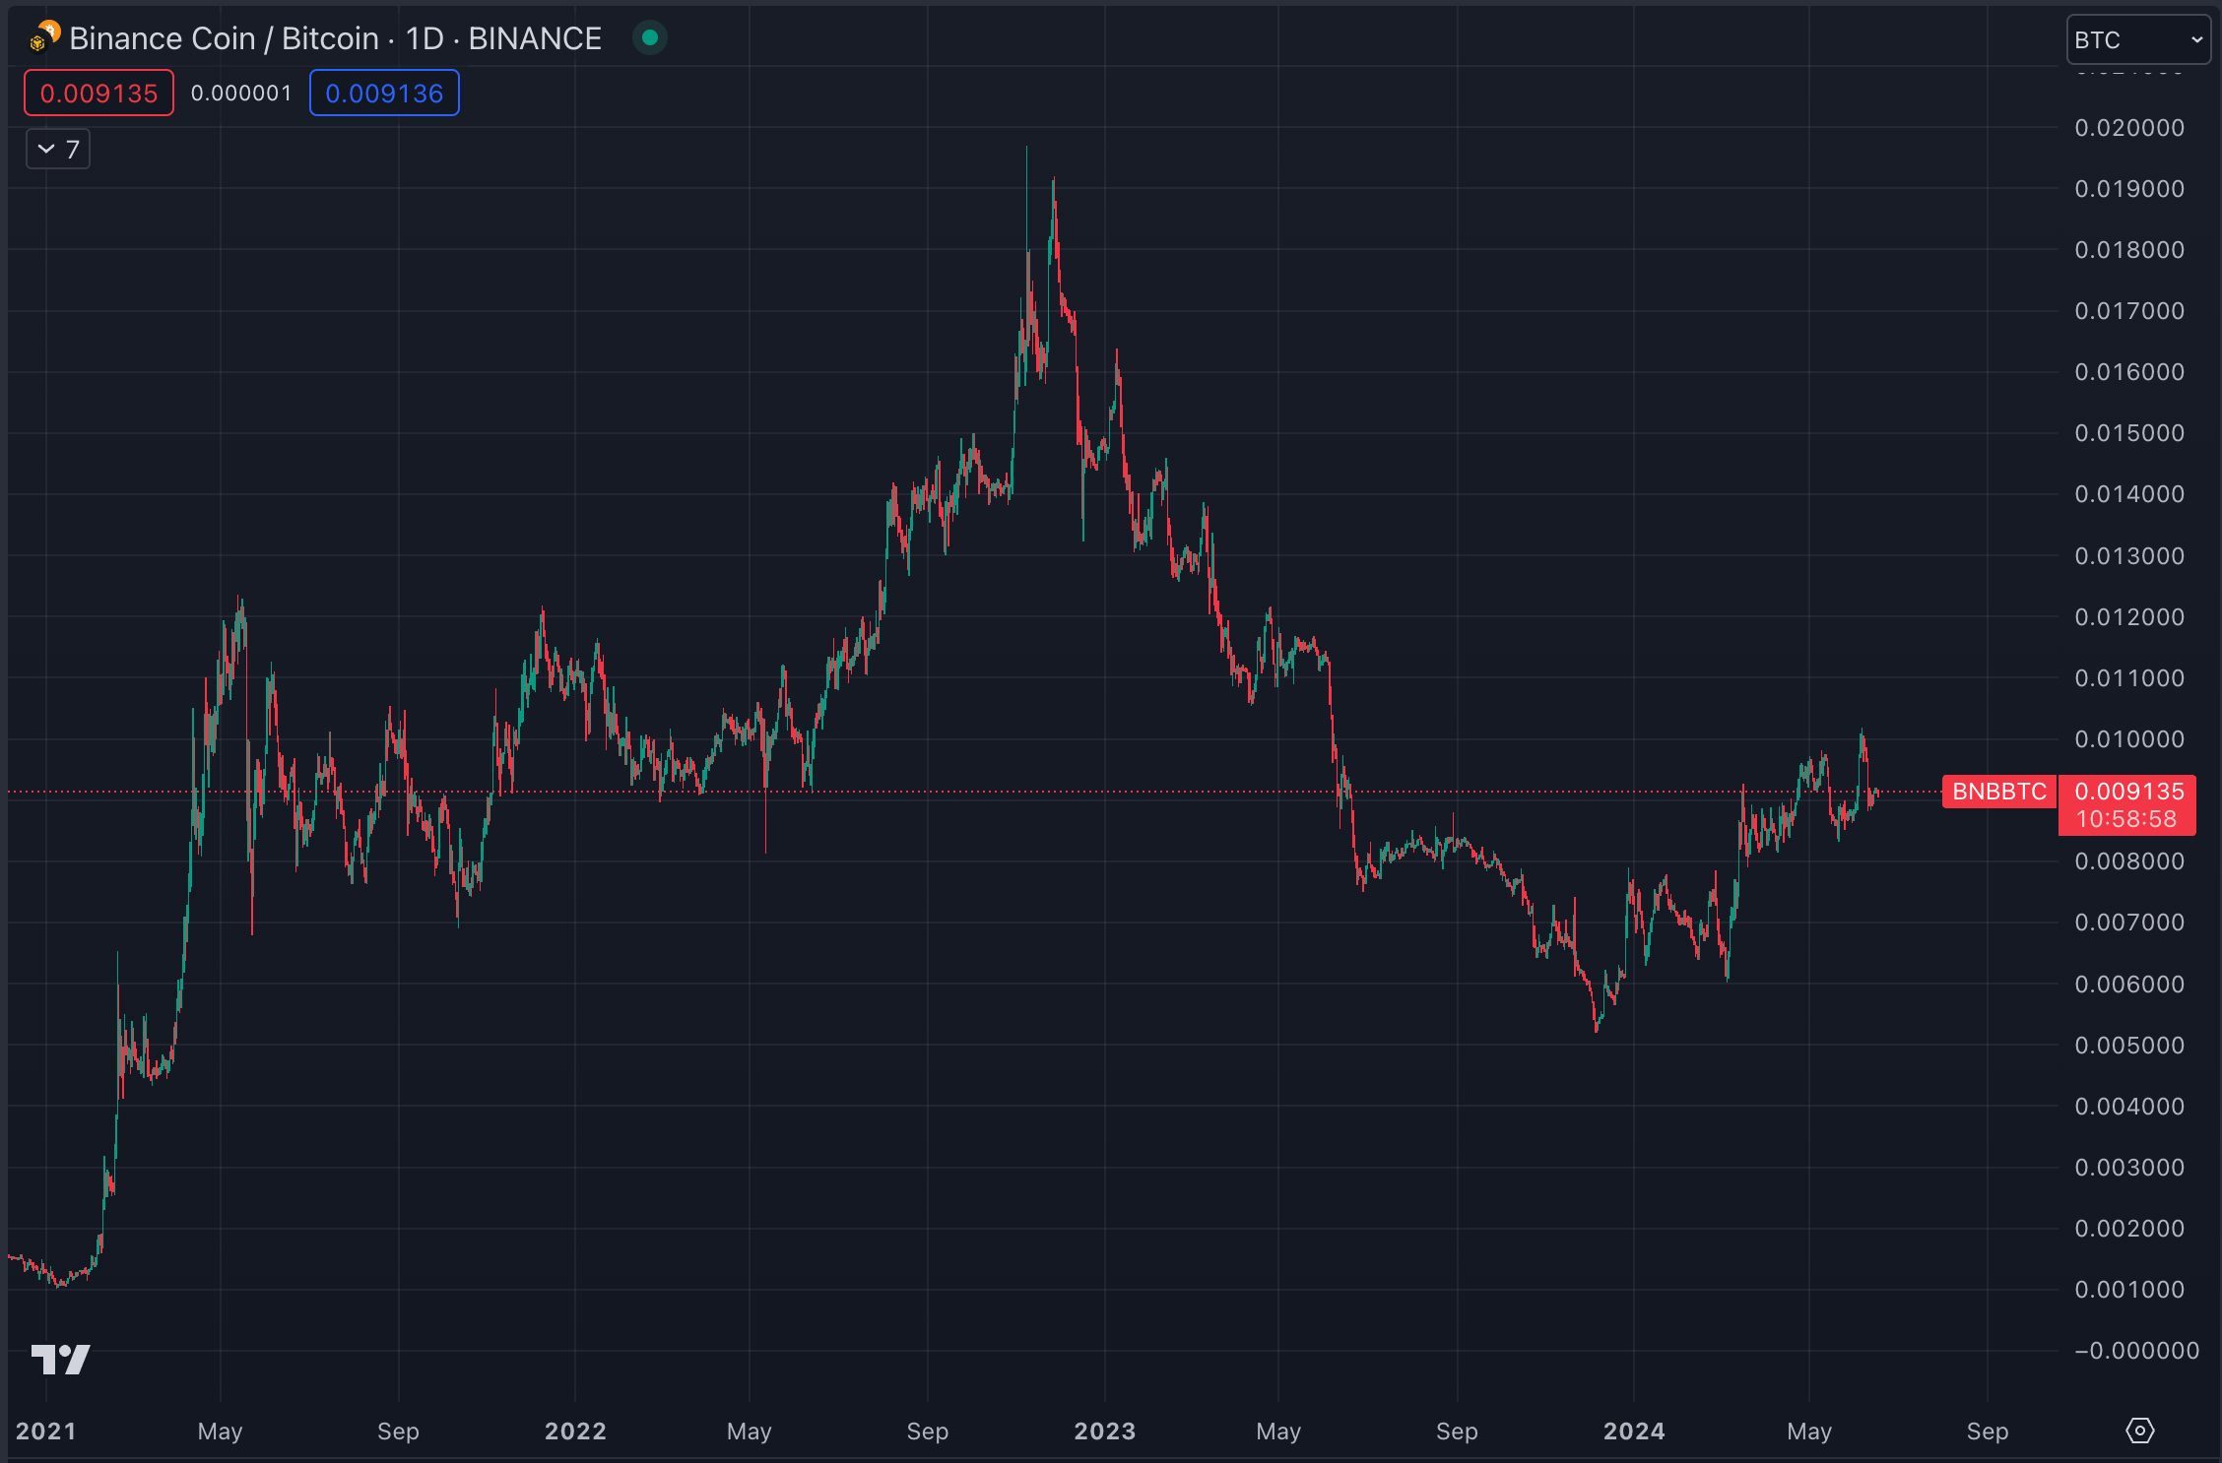Open the BTC currency dropdown
2222x1463 pixels.
(x=2137, y=40)
